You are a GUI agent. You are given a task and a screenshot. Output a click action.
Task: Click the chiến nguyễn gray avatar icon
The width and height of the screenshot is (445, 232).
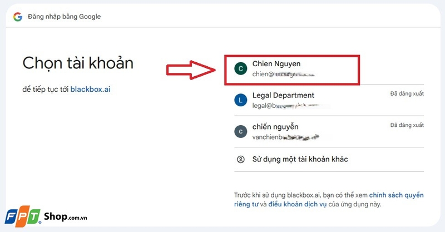tap(241, 132)
